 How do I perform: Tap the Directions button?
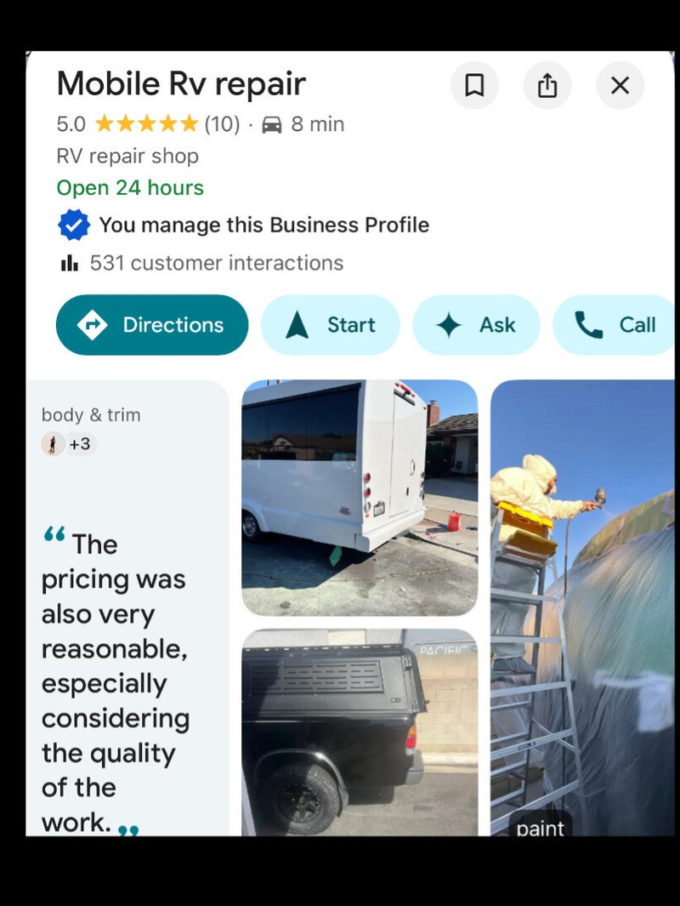pos(152,325)
